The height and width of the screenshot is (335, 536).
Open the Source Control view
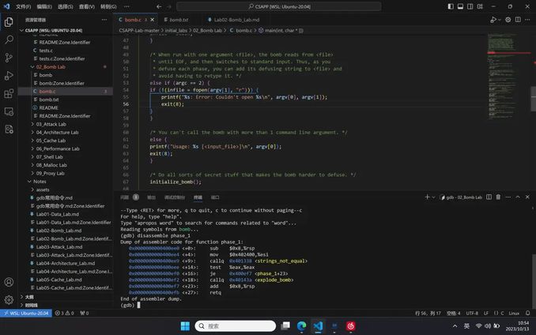click(9, 58)
